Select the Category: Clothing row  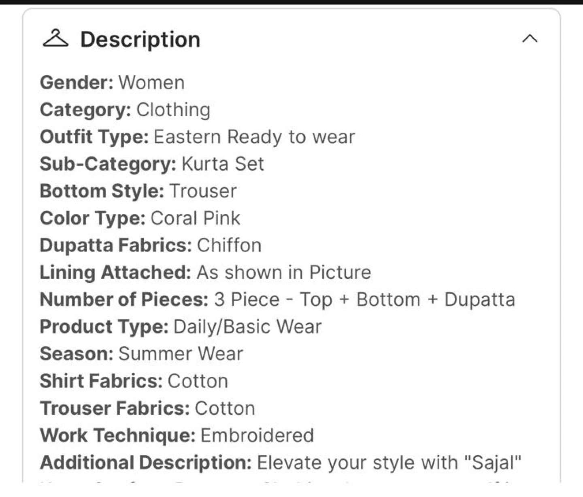(125, 110)
